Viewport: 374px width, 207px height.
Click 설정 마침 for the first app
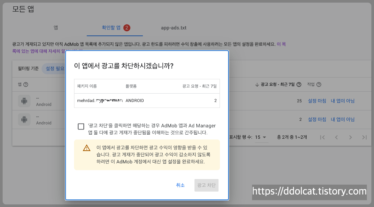pos(317,101)
